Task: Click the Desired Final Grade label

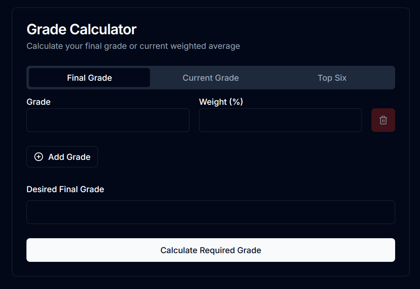Action: click(x=65, y=189)
